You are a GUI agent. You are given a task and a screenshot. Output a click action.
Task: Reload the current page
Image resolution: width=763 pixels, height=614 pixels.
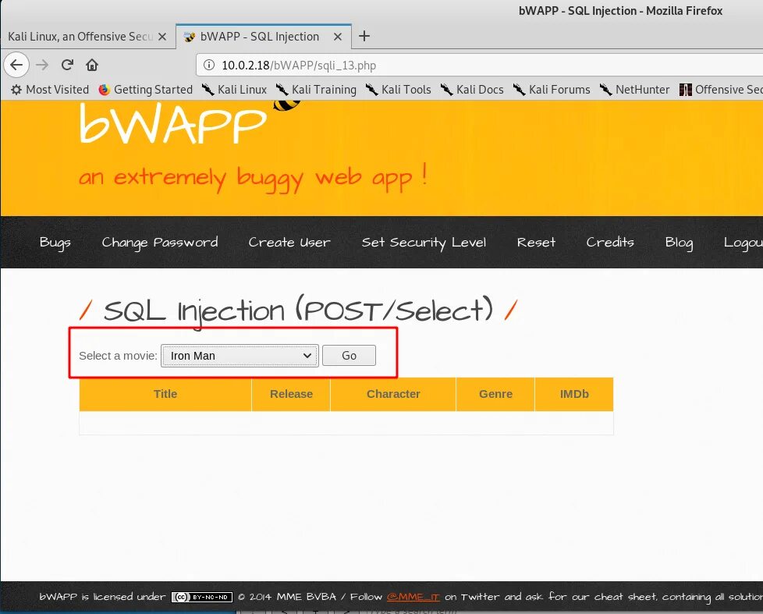[67, 65]
